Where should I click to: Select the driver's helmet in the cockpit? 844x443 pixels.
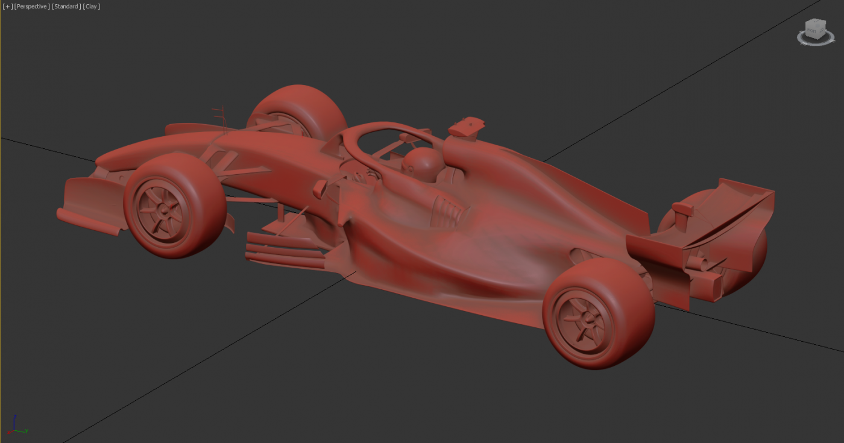pos(422,163)
